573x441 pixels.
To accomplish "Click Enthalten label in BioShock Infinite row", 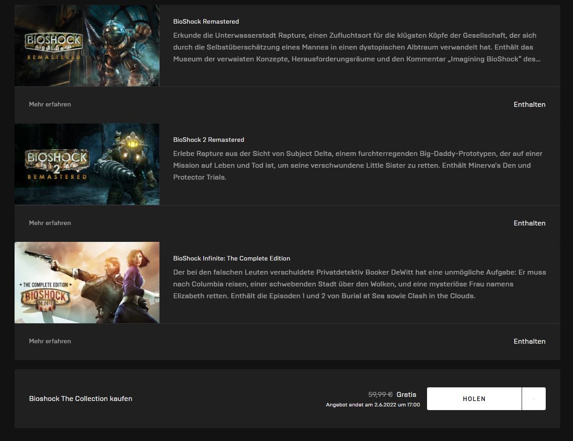I will (x=529, y=341).
